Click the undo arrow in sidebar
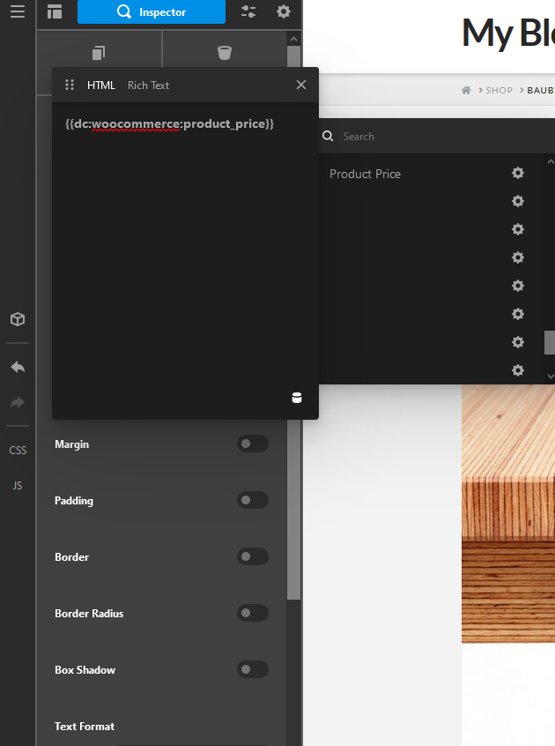Screen dimensions: 555x746 (18, 367)
